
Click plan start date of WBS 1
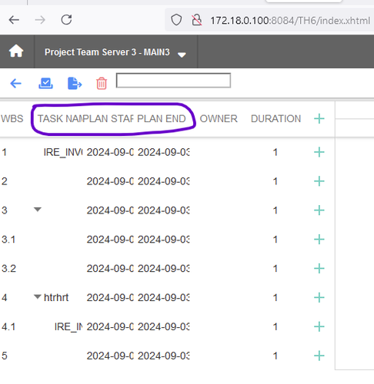pyautogui.click(x=110, y=153)
